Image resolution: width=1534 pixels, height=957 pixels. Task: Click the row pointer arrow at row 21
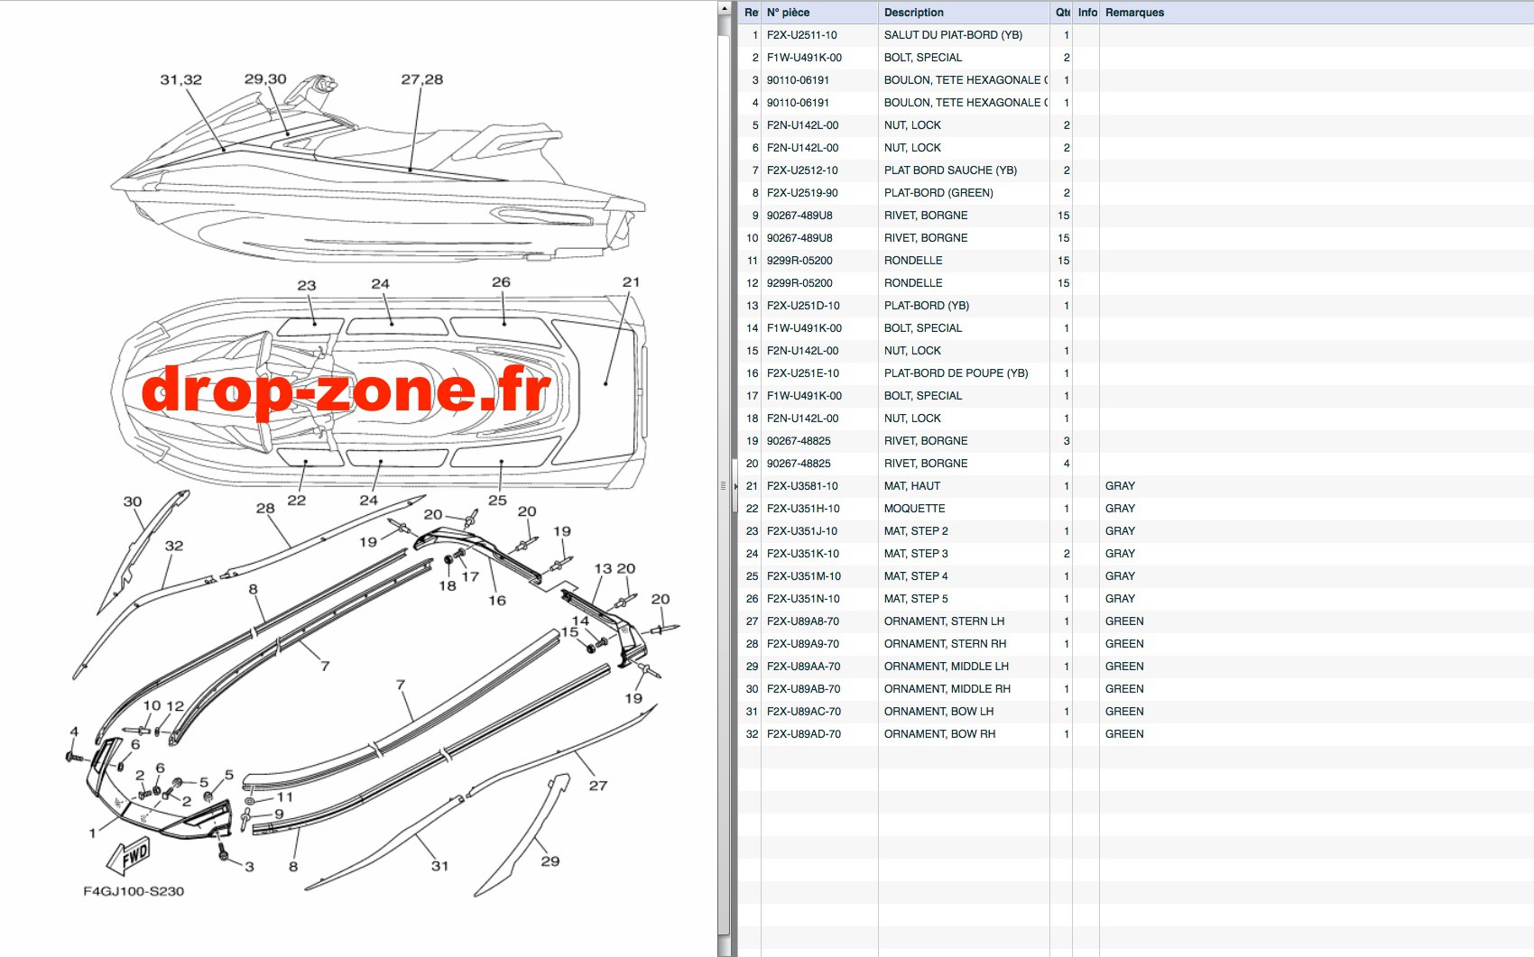[x=736, y=486]
